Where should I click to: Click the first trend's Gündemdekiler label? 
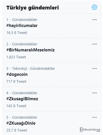25,20
